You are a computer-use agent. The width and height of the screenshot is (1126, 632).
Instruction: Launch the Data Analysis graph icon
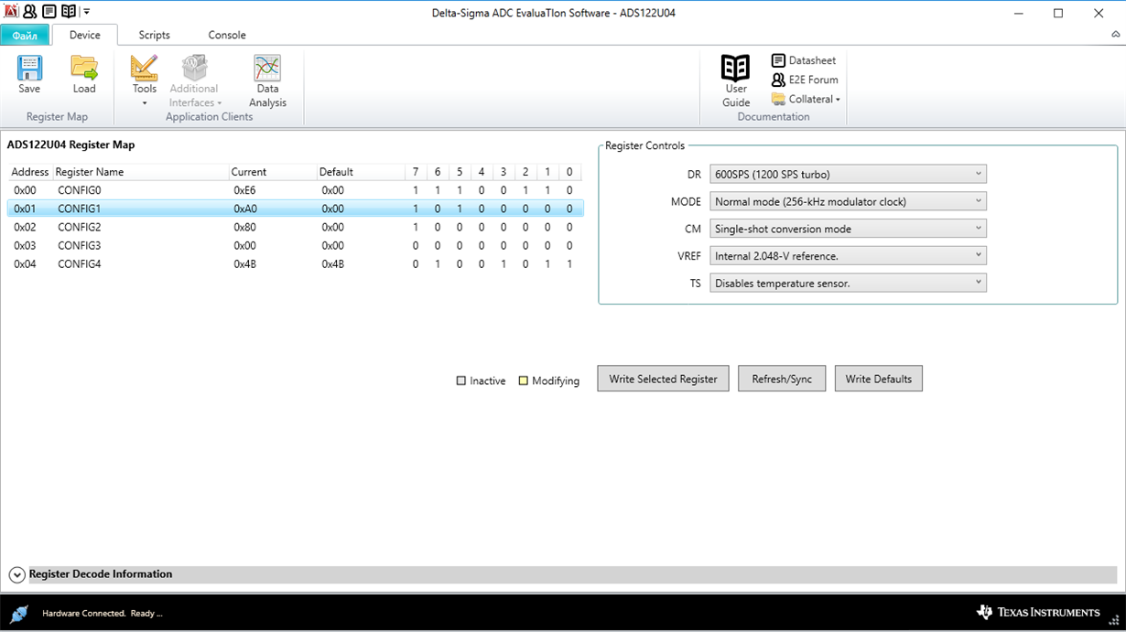point(267,68)
